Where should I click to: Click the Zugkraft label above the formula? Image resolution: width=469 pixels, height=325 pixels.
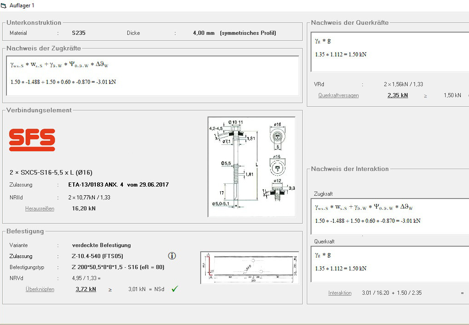click(x=323, y=194)
